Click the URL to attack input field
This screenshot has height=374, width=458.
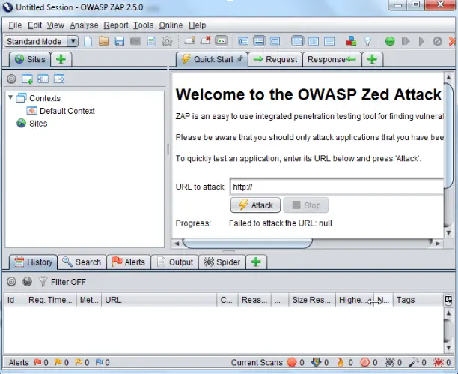337,187
